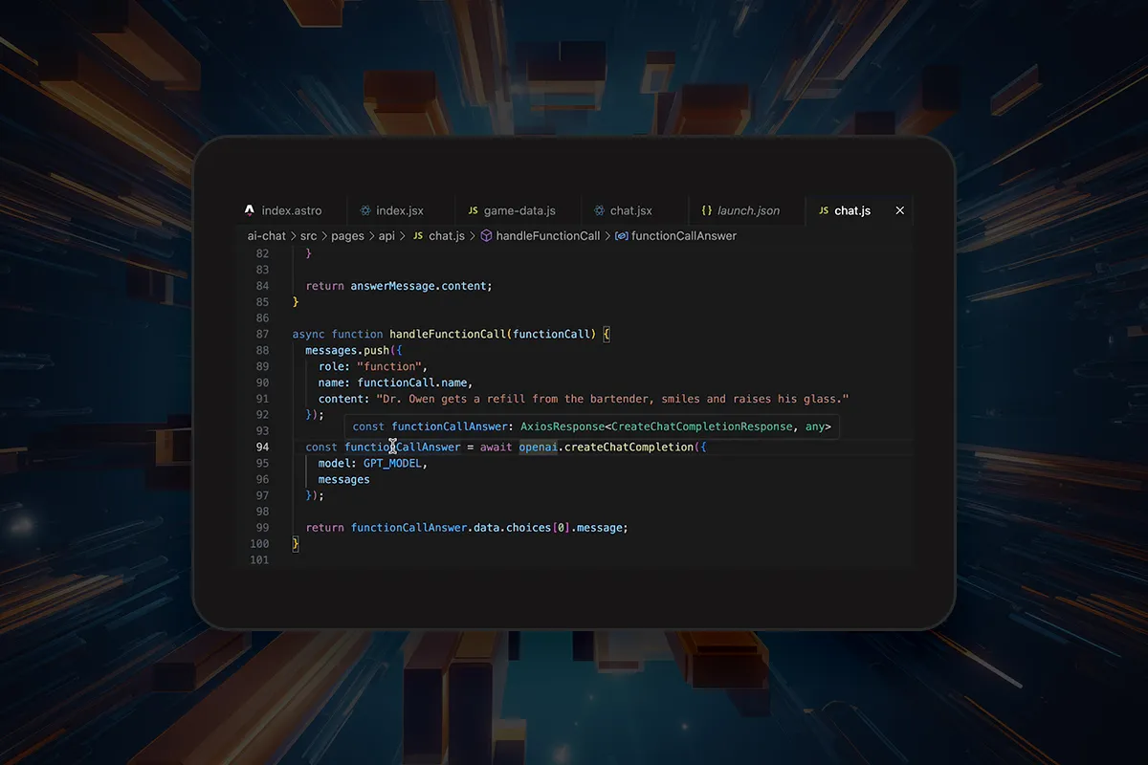Click the "function" string on line 90
The width and height of the screenshot is (1148, 765).
tap(388, 366)
